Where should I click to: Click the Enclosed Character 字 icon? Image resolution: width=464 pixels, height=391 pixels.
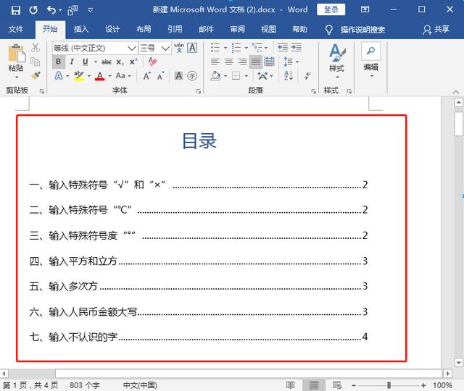192,76
